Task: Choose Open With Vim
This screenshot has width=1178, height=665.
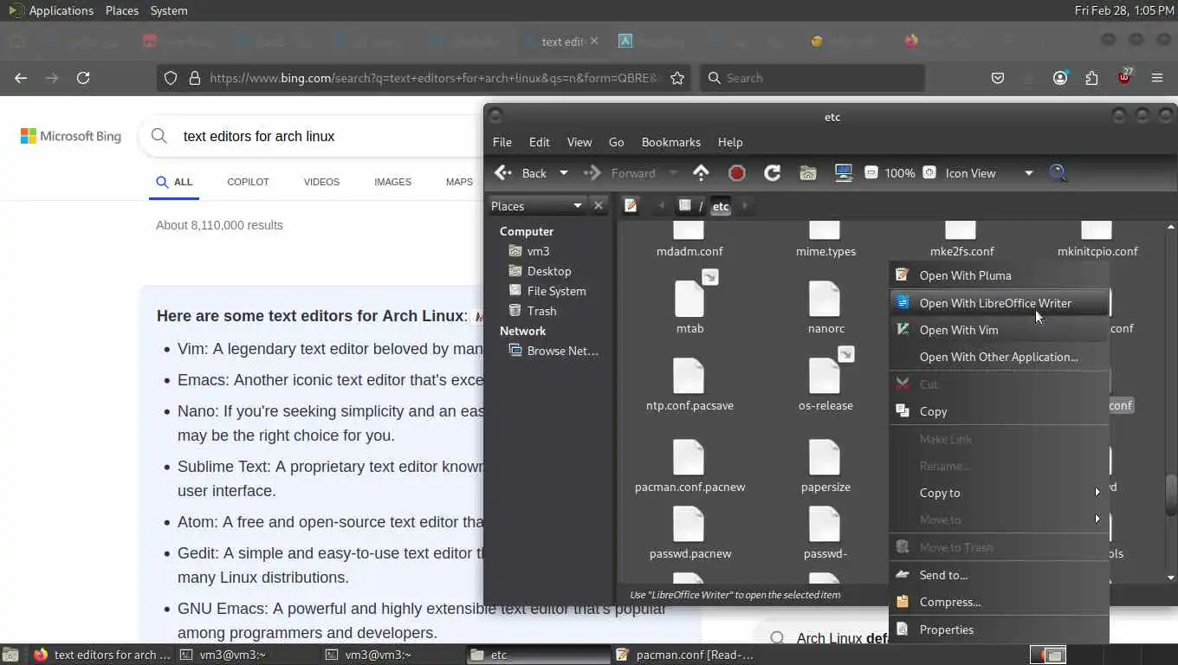Action: [x=999, y=330]
